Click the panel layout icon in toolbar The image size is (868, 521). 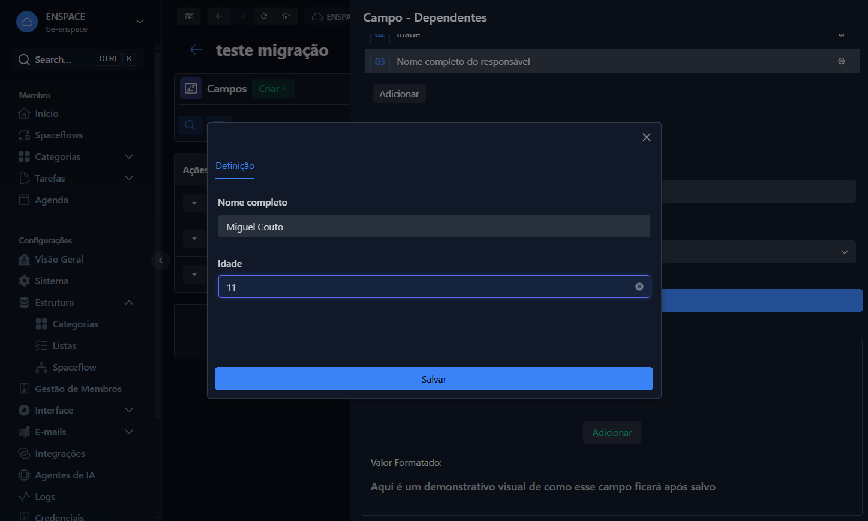pyautogui.click(x=189, y=16)
